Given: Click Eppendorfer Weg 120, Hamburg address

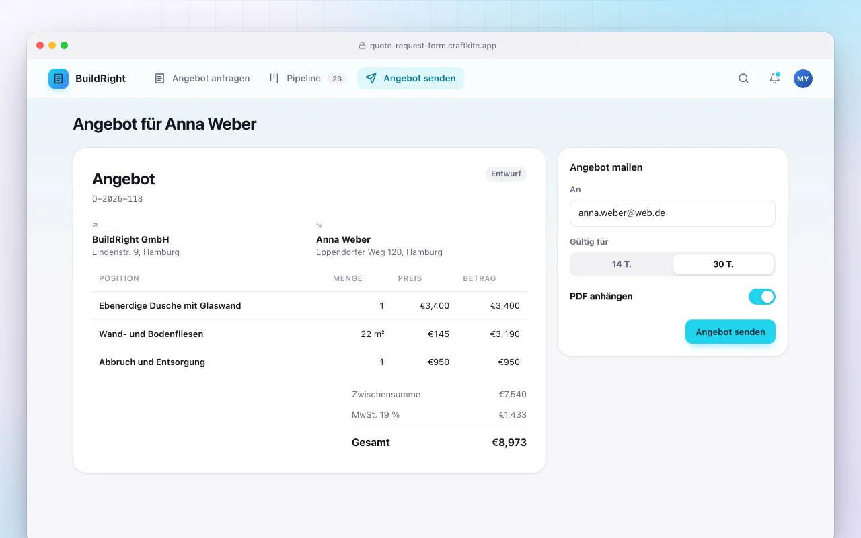Looking at the screenshot, I should tap(379, 252).
